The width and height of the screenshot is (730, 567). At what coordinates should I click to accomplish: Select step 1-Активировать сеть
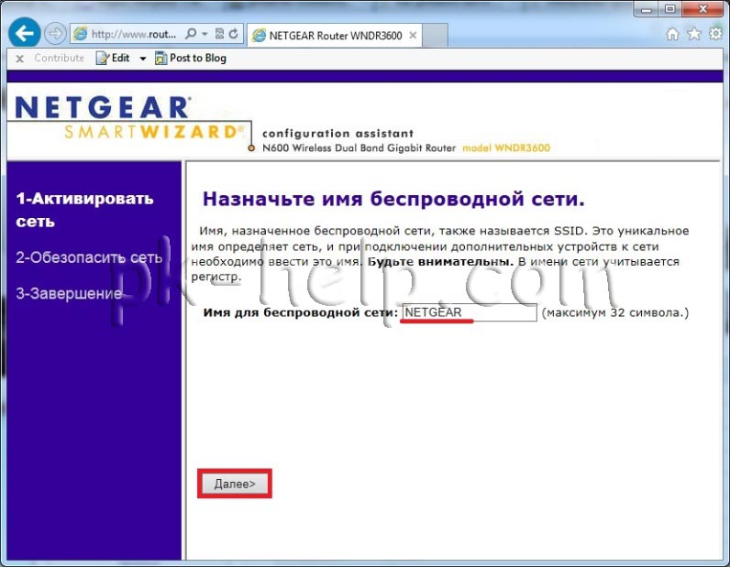click(84, 210)
